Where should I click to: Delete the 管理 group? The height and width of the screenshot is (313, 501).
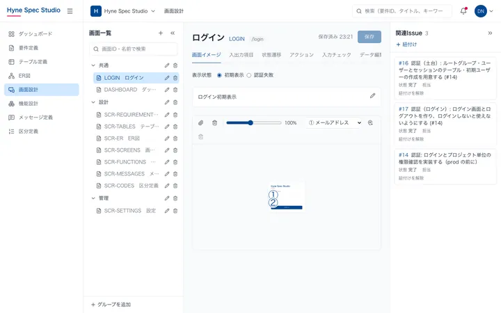[175, 198]
